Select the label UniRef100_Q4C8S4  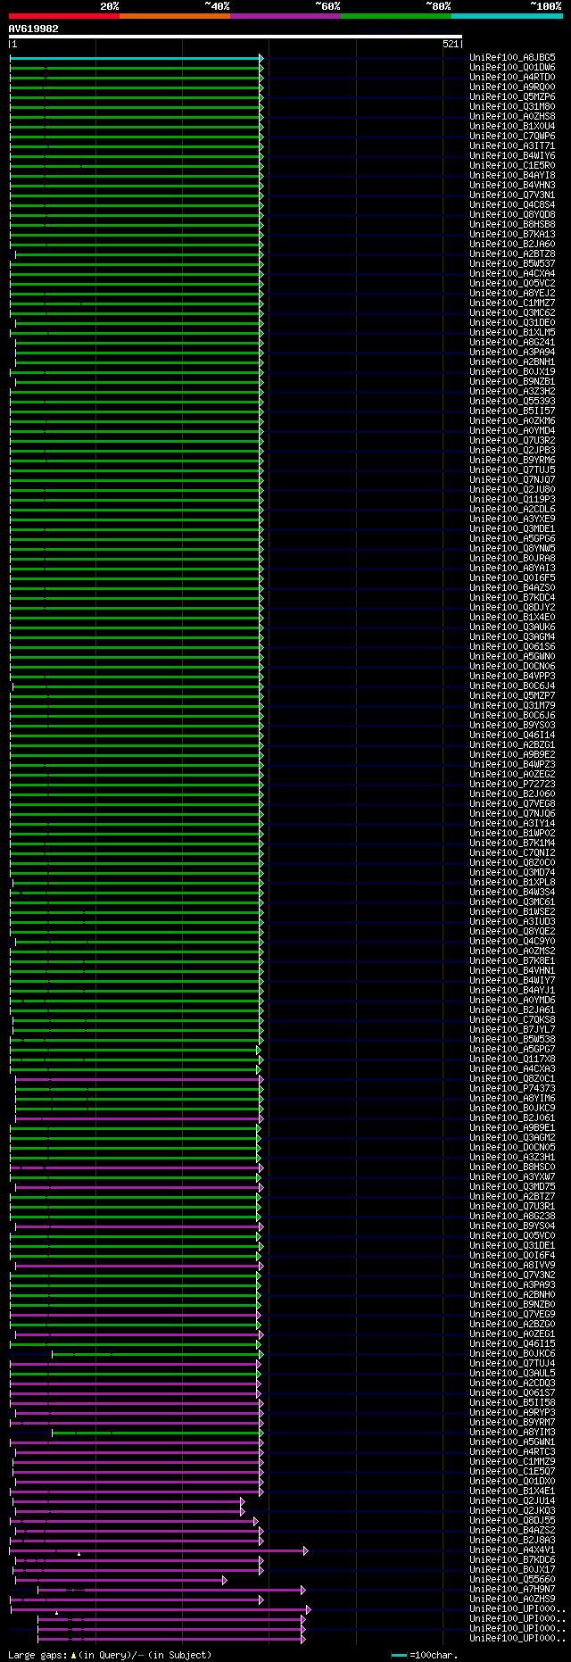pyautogui.click(x=512, y=204)
